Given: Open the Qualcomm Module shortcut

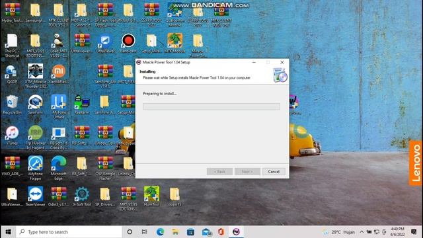Looking at the screenshot, I should [174, 15].
